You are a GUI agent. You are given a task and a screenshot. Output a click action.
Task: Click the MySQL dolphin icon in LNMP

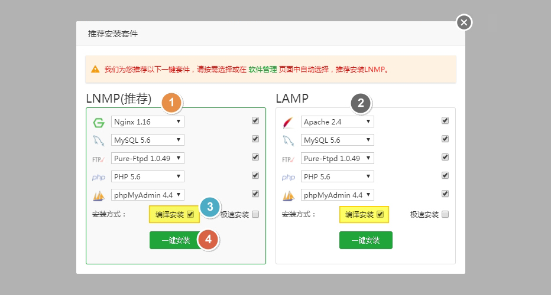tap(99, 140)
